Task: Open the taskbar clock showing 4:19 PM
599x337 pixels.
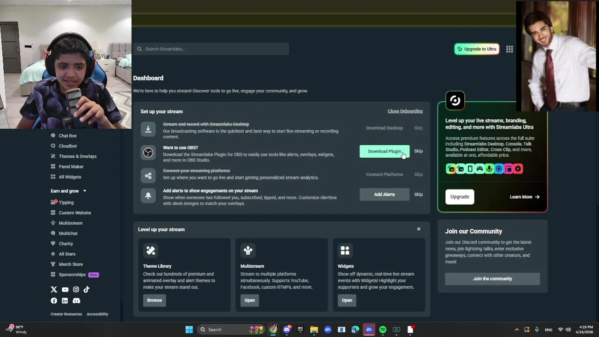Action: pyautogui.click(x=585, y=330)
